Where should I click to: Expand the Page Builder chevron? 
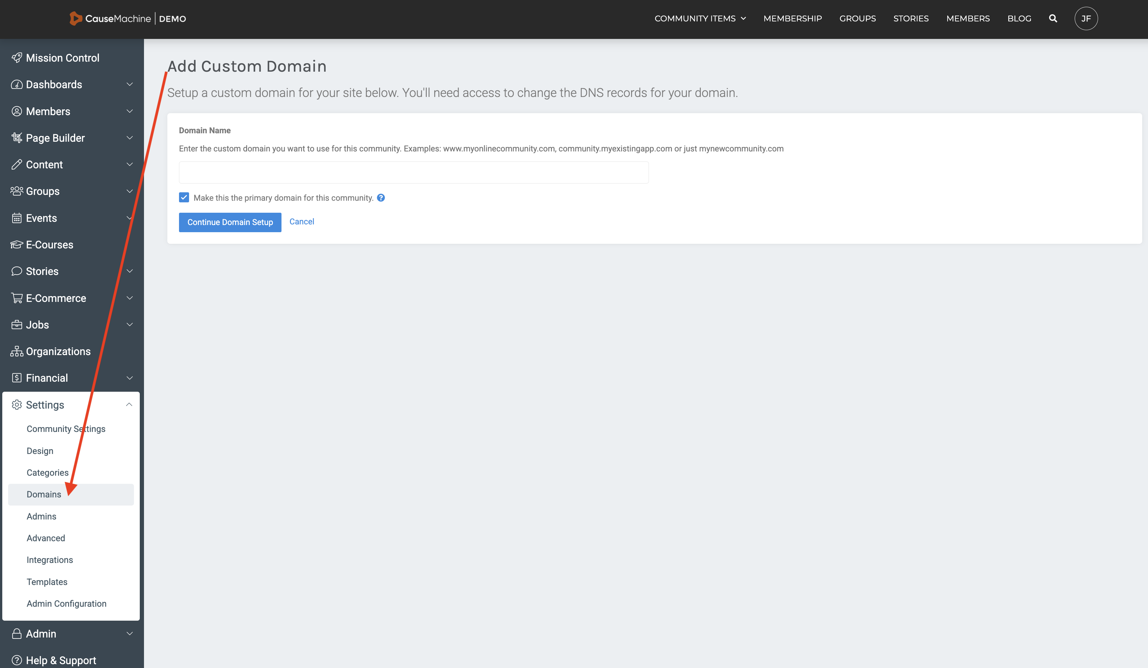click(129, 137)
